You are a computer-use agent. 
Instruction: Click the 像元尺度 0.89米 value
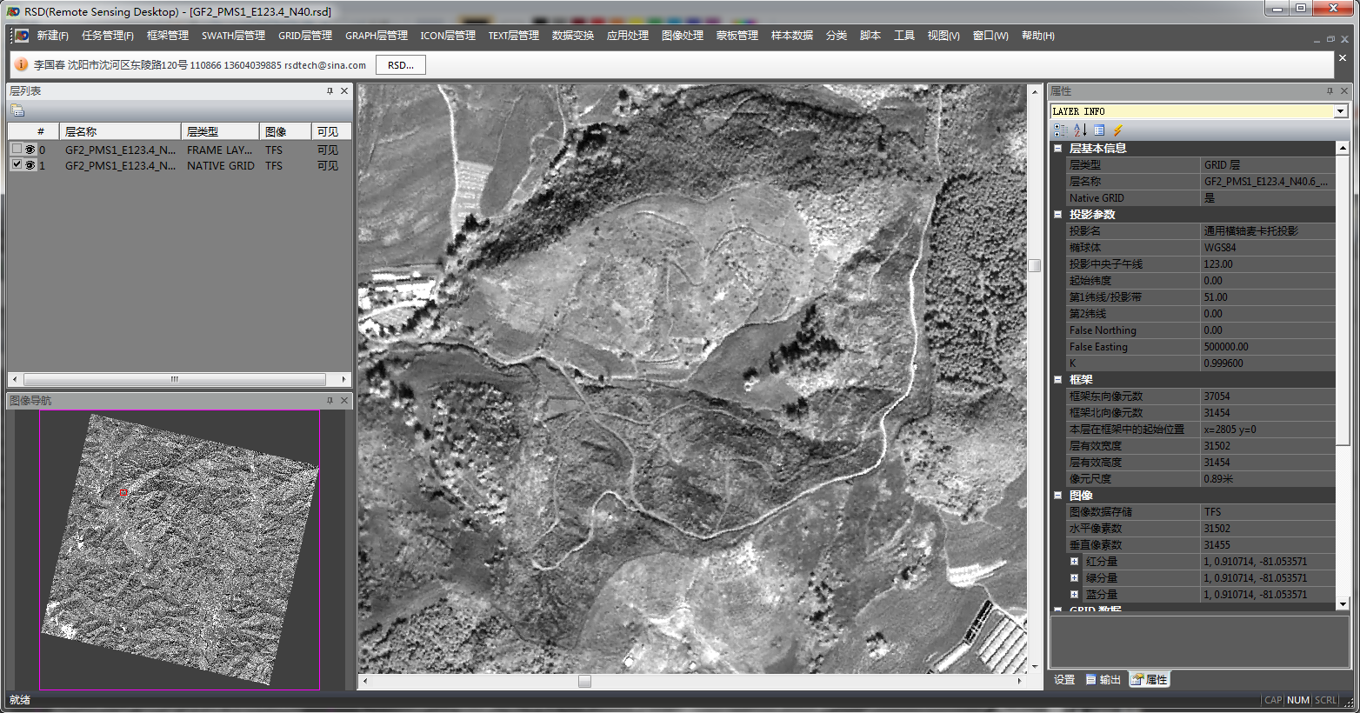pyautogui.click(x=1268, y=479)
